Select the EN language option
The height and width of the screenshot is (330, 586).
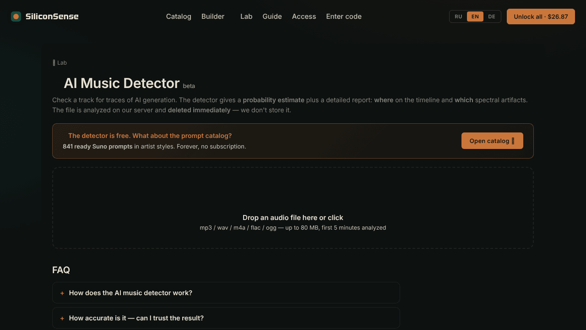[475, 16]
